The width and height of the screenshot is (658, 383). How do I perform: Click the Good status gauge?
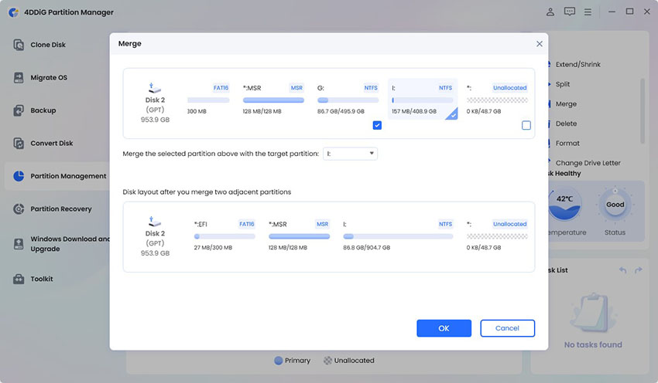[x=615, y=205]
